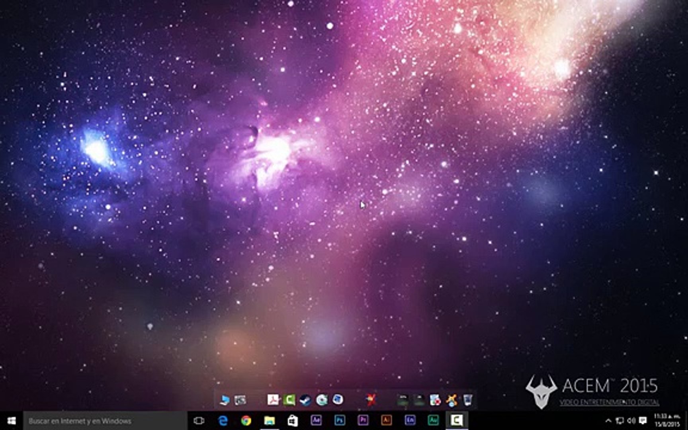Expand hidden system tray icons
688x430 pixels.
608,420
